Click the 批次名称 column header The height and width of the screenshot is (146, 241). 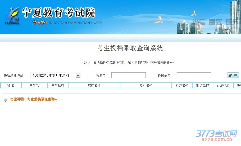202,85
